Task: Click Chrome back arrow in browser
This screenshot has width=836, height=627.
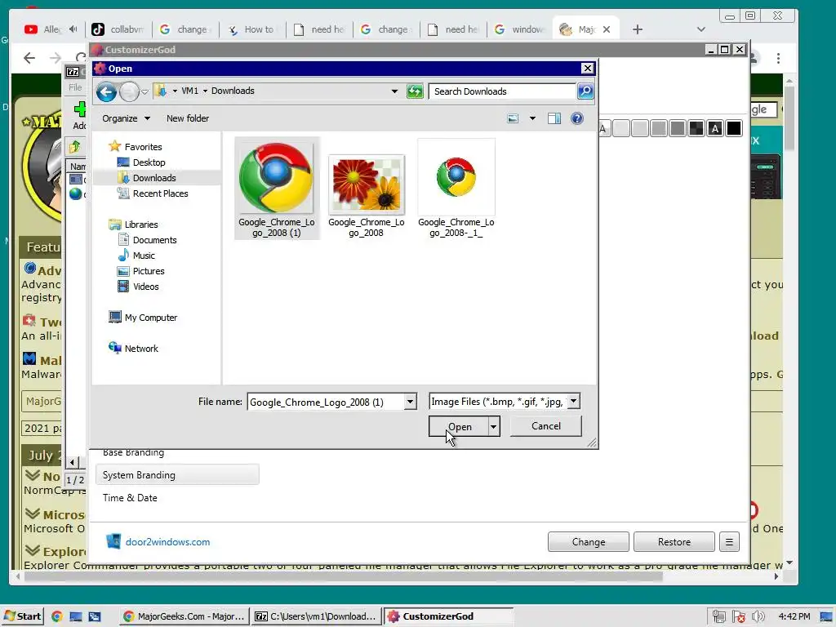Action: (x=29, y=58)
